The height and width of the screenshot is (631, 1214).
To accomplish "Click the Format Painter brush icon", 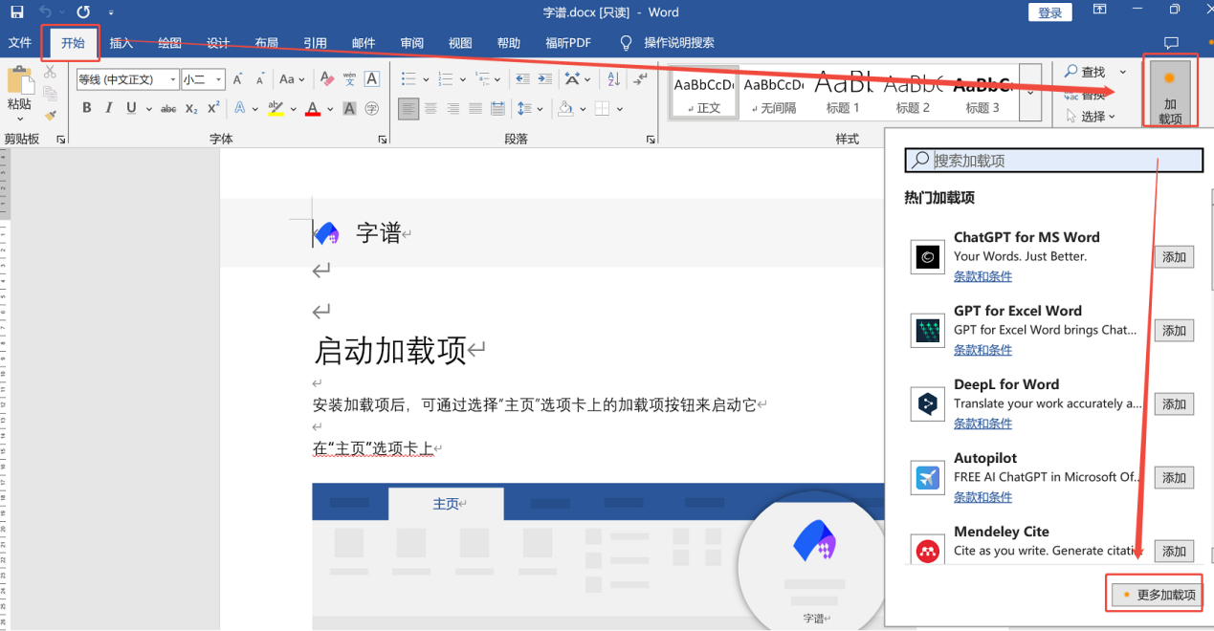I will [50, 115].
